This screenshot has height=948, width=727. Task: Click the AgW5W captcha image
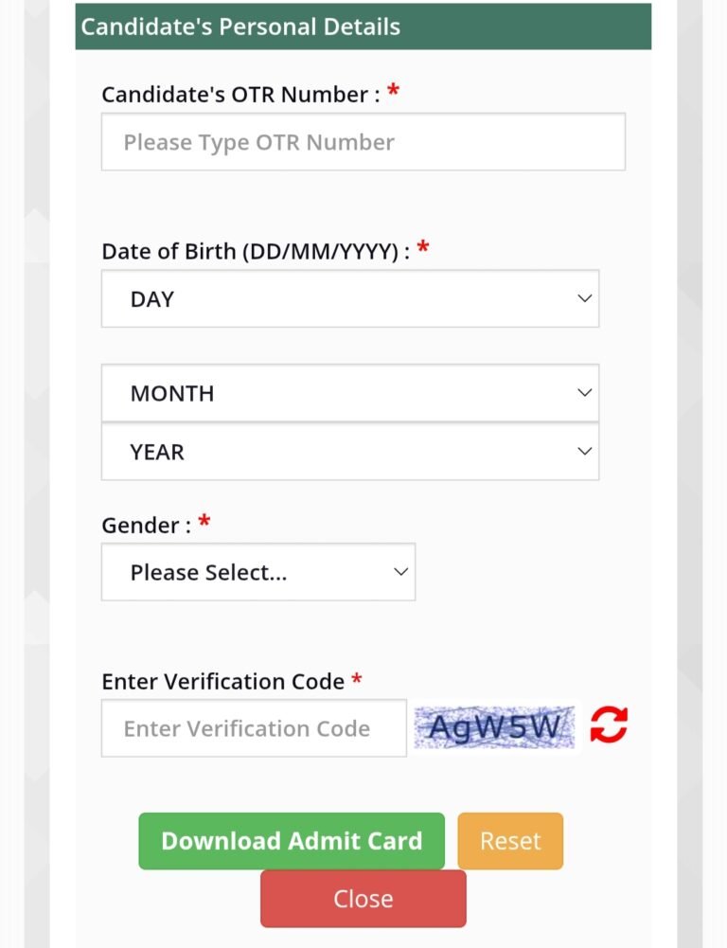point(494,727)
